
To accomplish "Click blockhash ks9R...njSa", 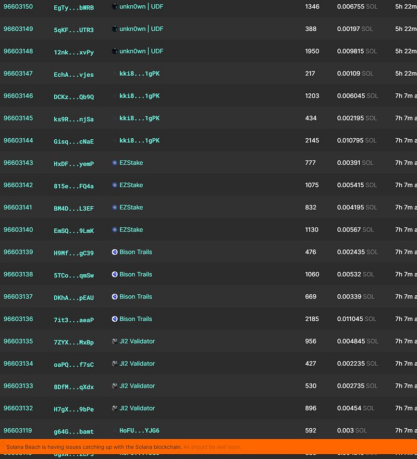I will click(73, 119).
